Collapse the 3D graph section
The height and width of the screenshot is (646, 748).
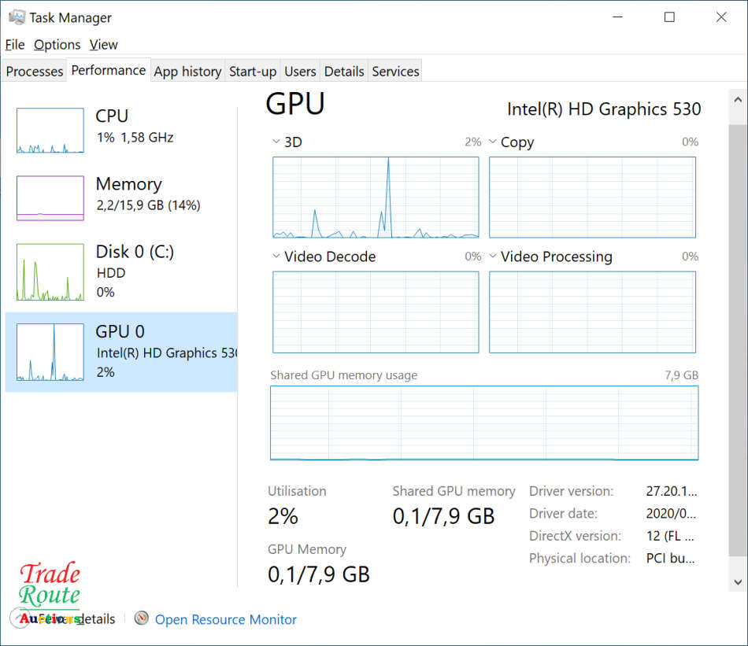tap(275, 142)
